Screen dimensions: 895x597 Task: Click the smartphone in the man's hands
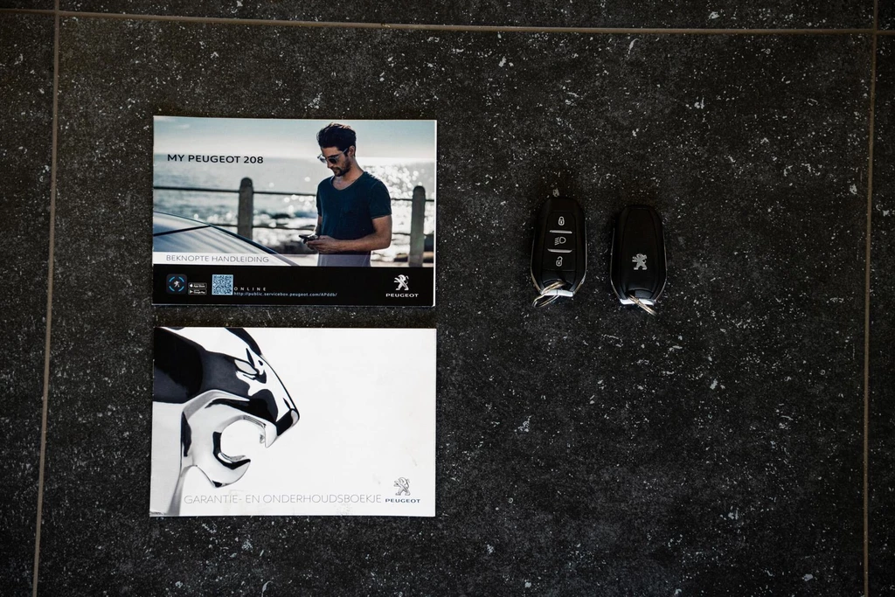coord(307,238)
